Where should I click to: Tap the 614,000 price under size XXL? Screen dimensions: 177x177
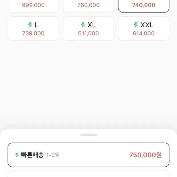144,33
